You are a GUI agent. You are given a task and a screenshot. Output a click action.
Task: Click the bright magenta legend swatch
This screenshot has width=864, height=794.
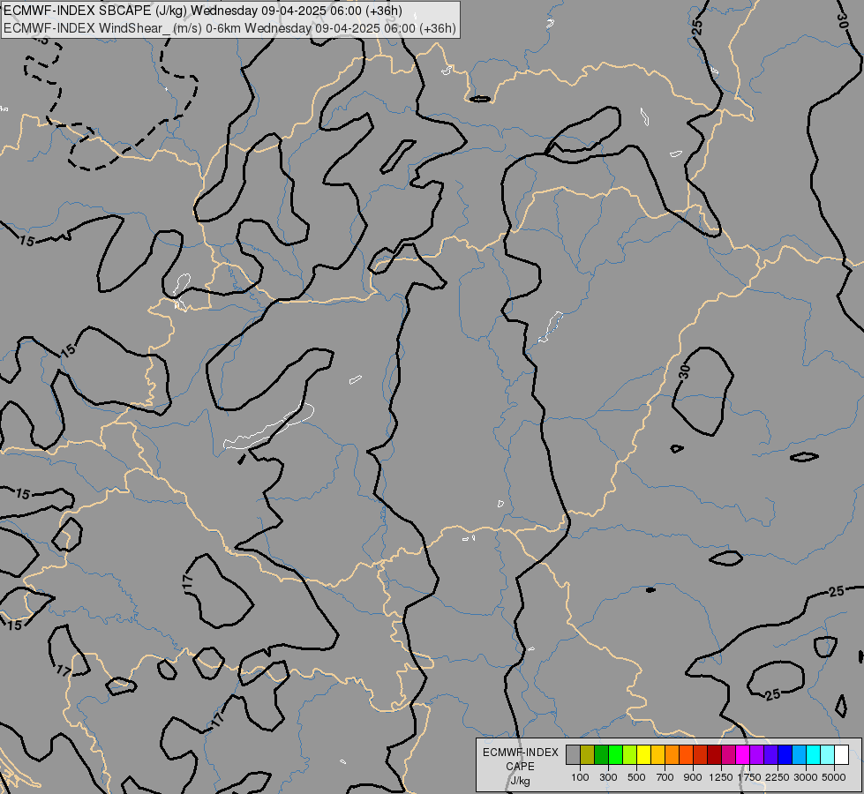coord(743,755)
